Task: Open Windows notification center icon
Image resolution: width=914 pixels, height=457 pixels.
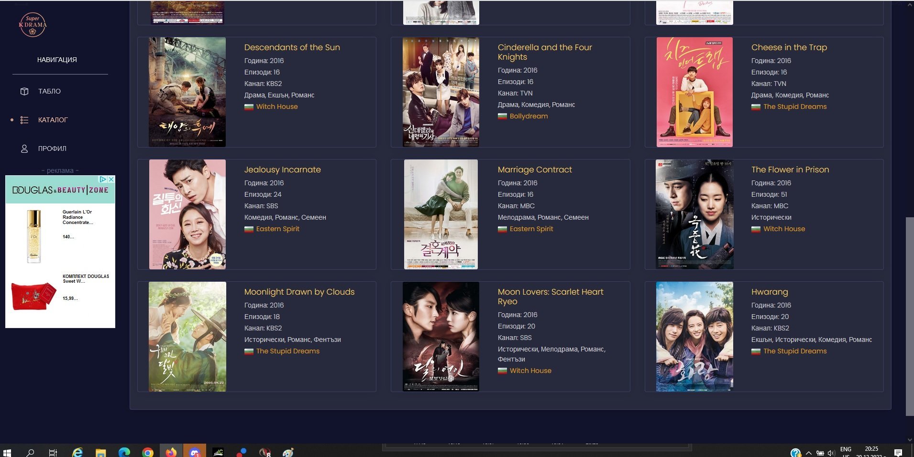Action: pyautogui.click(x=898, y=452)
